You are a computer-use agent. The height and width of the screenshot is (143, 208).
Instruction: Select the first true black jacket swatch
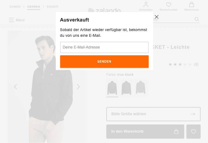(x=112, y=88)
